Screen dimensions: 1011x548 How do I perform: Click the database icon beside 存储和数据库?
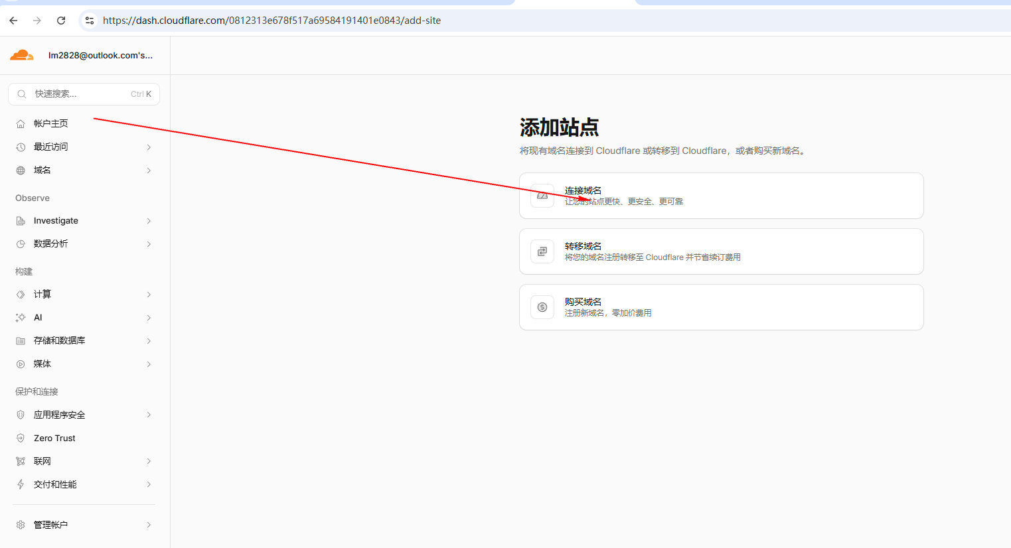pyautogui.click(x=21, y=341)
